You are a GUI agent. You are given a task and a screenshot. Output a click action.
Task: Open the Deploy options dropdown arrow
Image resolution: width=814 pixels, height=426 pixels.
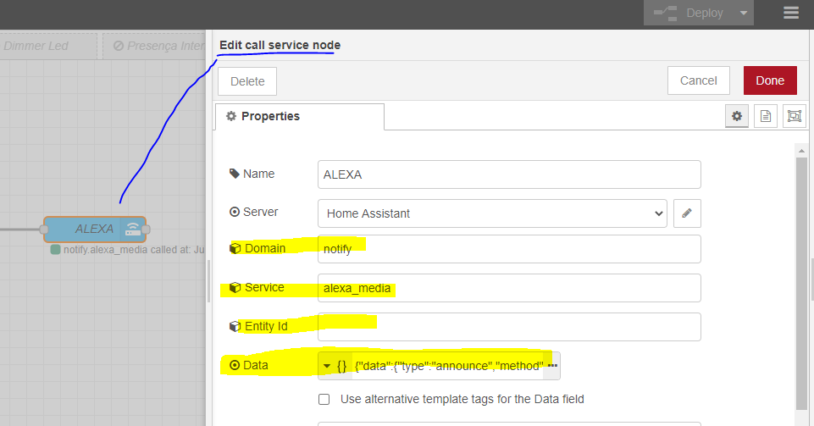[x=743, y=14]
